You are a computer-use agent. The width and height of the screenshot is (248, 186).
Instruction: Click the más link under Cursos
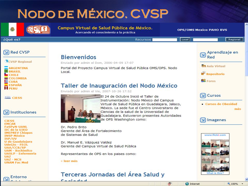(238, 109)
